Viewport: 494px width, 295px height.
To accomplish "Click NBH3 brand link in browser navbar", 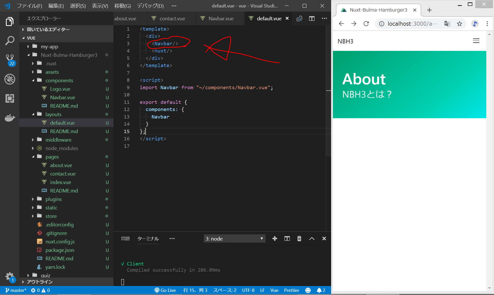I will pos(345,41).
